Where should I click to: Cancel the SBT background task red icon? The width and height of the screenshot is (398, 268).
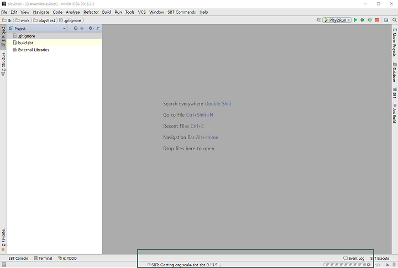(369, 265)
